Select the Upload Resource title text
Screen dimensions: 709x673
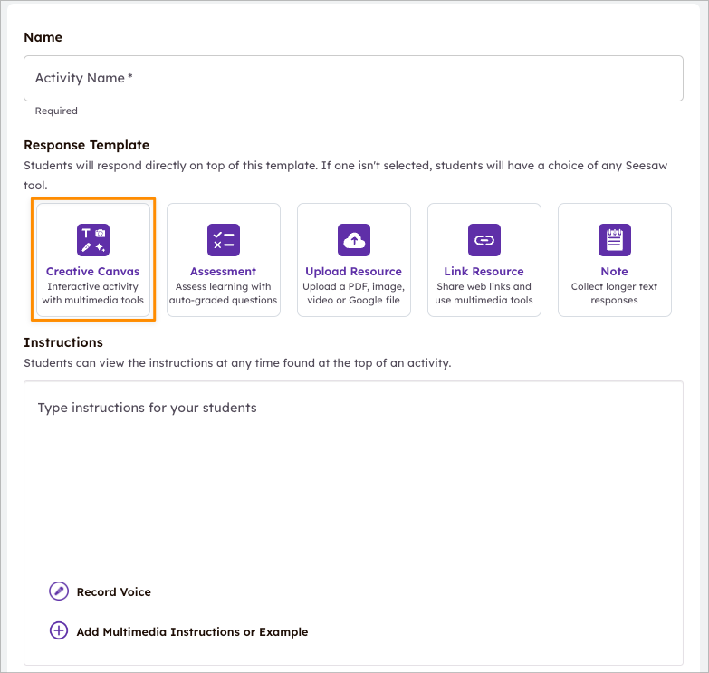(x=353, y=272)
